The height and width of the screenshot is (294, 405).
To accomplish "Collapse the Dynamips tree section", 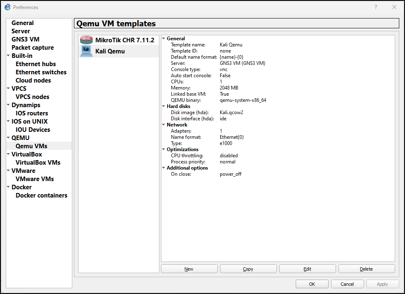I will point(8,105).
